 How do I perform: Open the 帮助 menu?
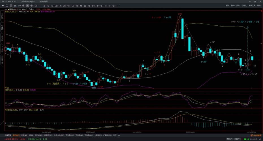[x=259, y=6]
